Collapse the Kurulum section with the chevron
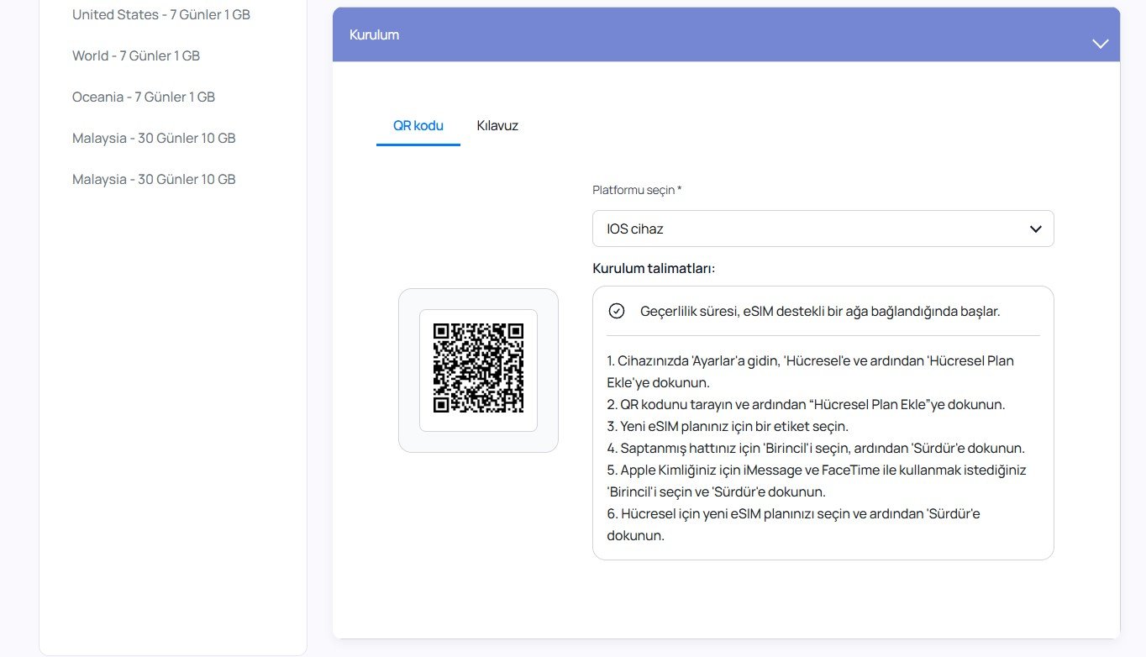Image resolution: width=1146 pixels, height=657 pixels. [x=1100, y=44]
